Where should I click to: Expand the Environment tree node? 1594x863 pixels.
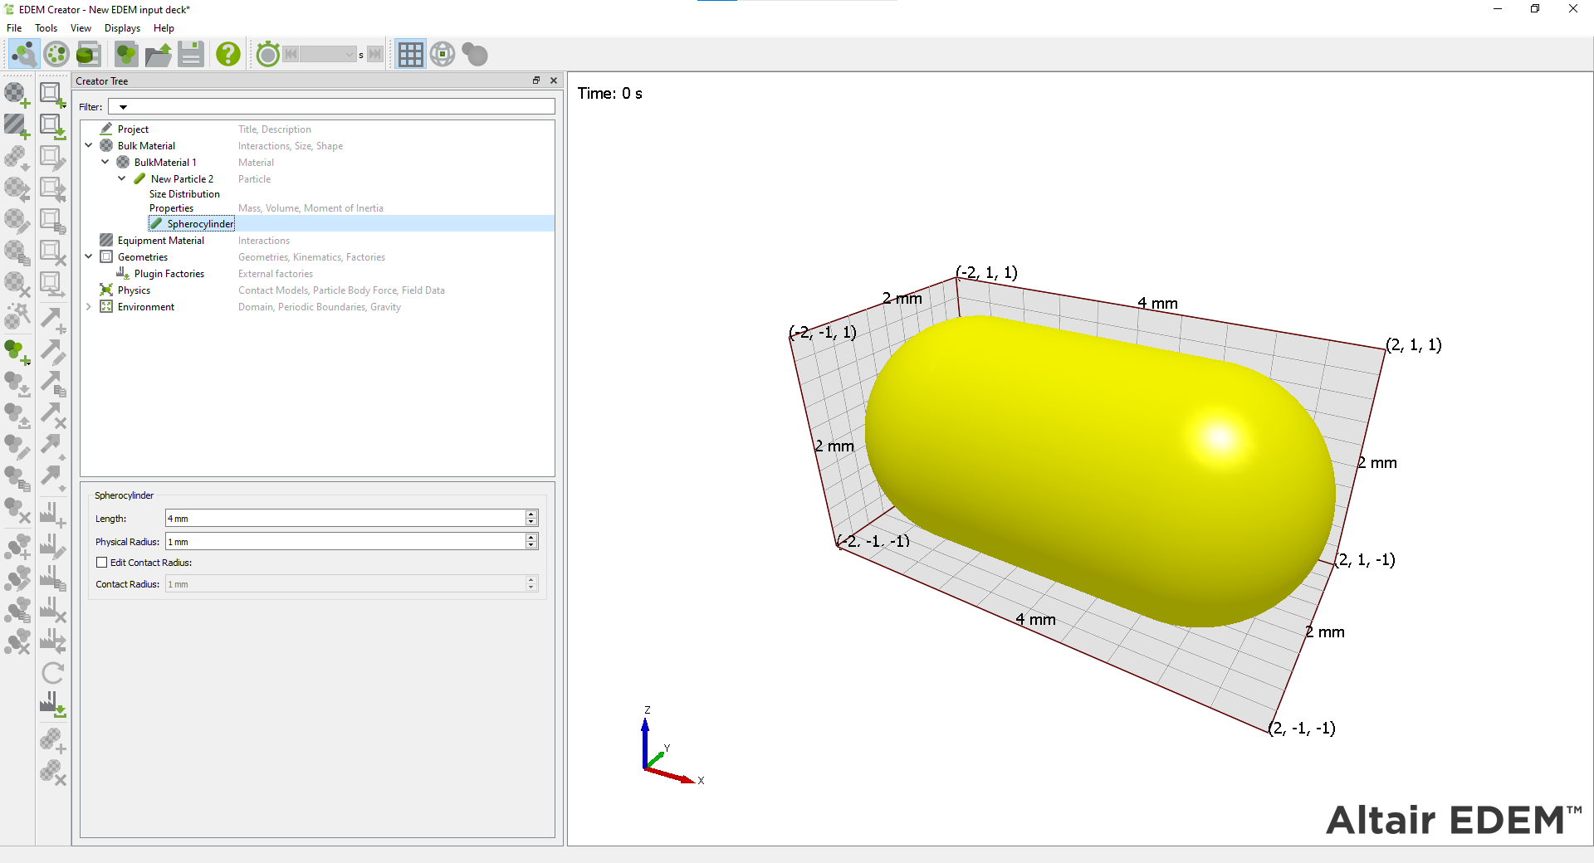coord(89,306)
